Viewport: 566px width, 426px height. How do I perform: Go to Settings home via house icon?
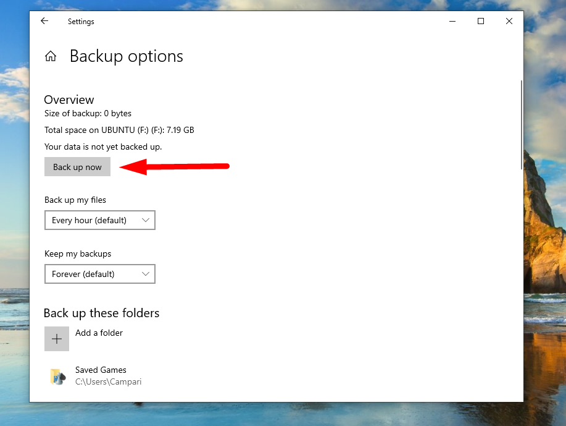(51, 57)
